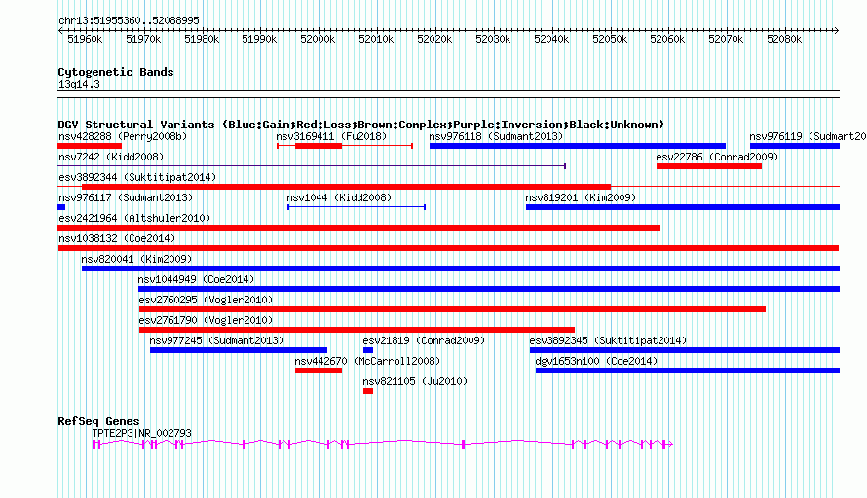Click the DGV Structural Variants track title
This screenshot has width=867, height=498.
360,124
